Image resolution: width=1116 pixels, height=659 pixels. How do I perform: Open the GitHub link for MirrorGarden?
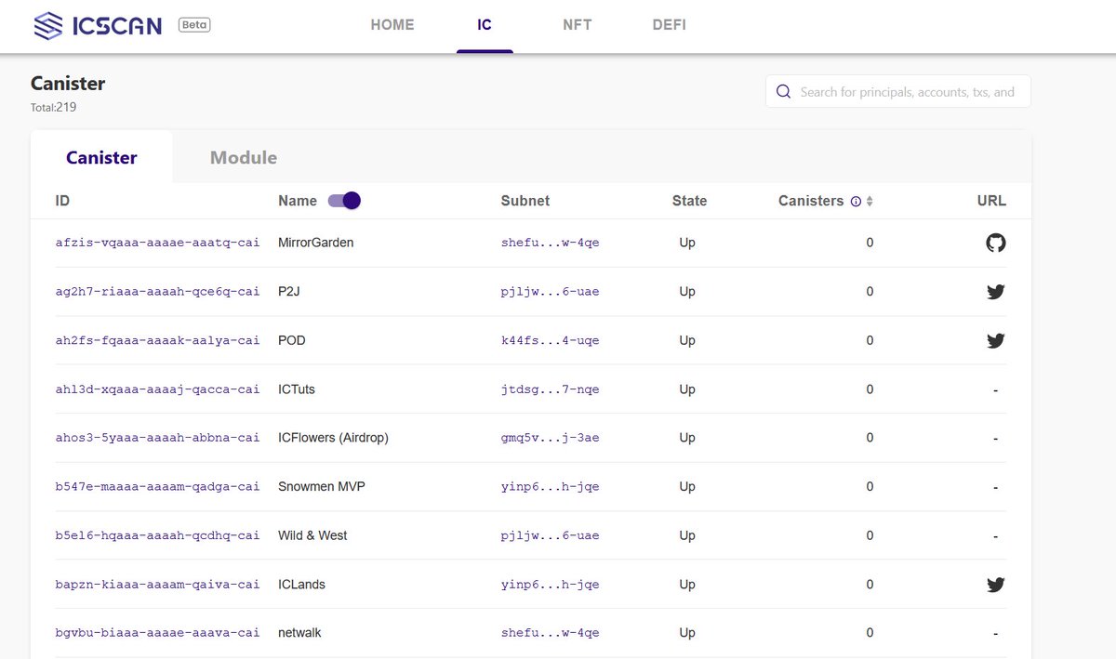(x=995, y=244)
